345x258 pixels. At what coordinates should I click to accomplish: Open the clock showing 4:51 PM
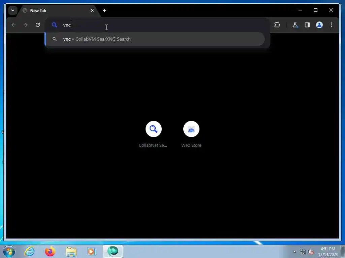click(328, 252)
